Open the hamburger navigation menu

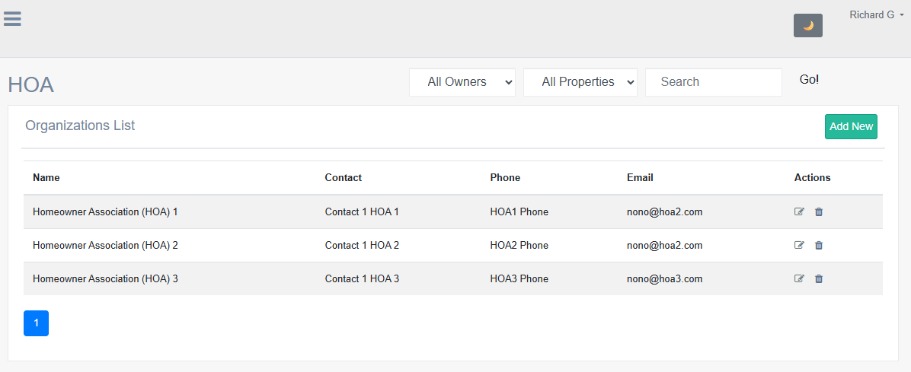pyautogui.click(x=12, y=18)
